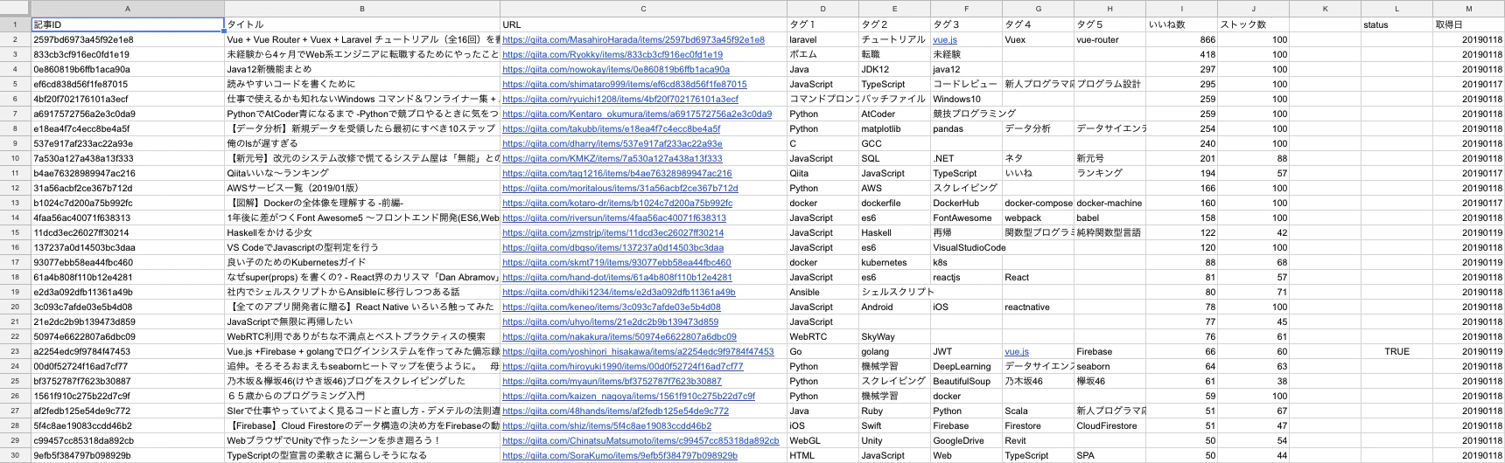Select title cell 俺のlsが遅すぎる
Screen dimensions: 1505x463
pos(362,143)
